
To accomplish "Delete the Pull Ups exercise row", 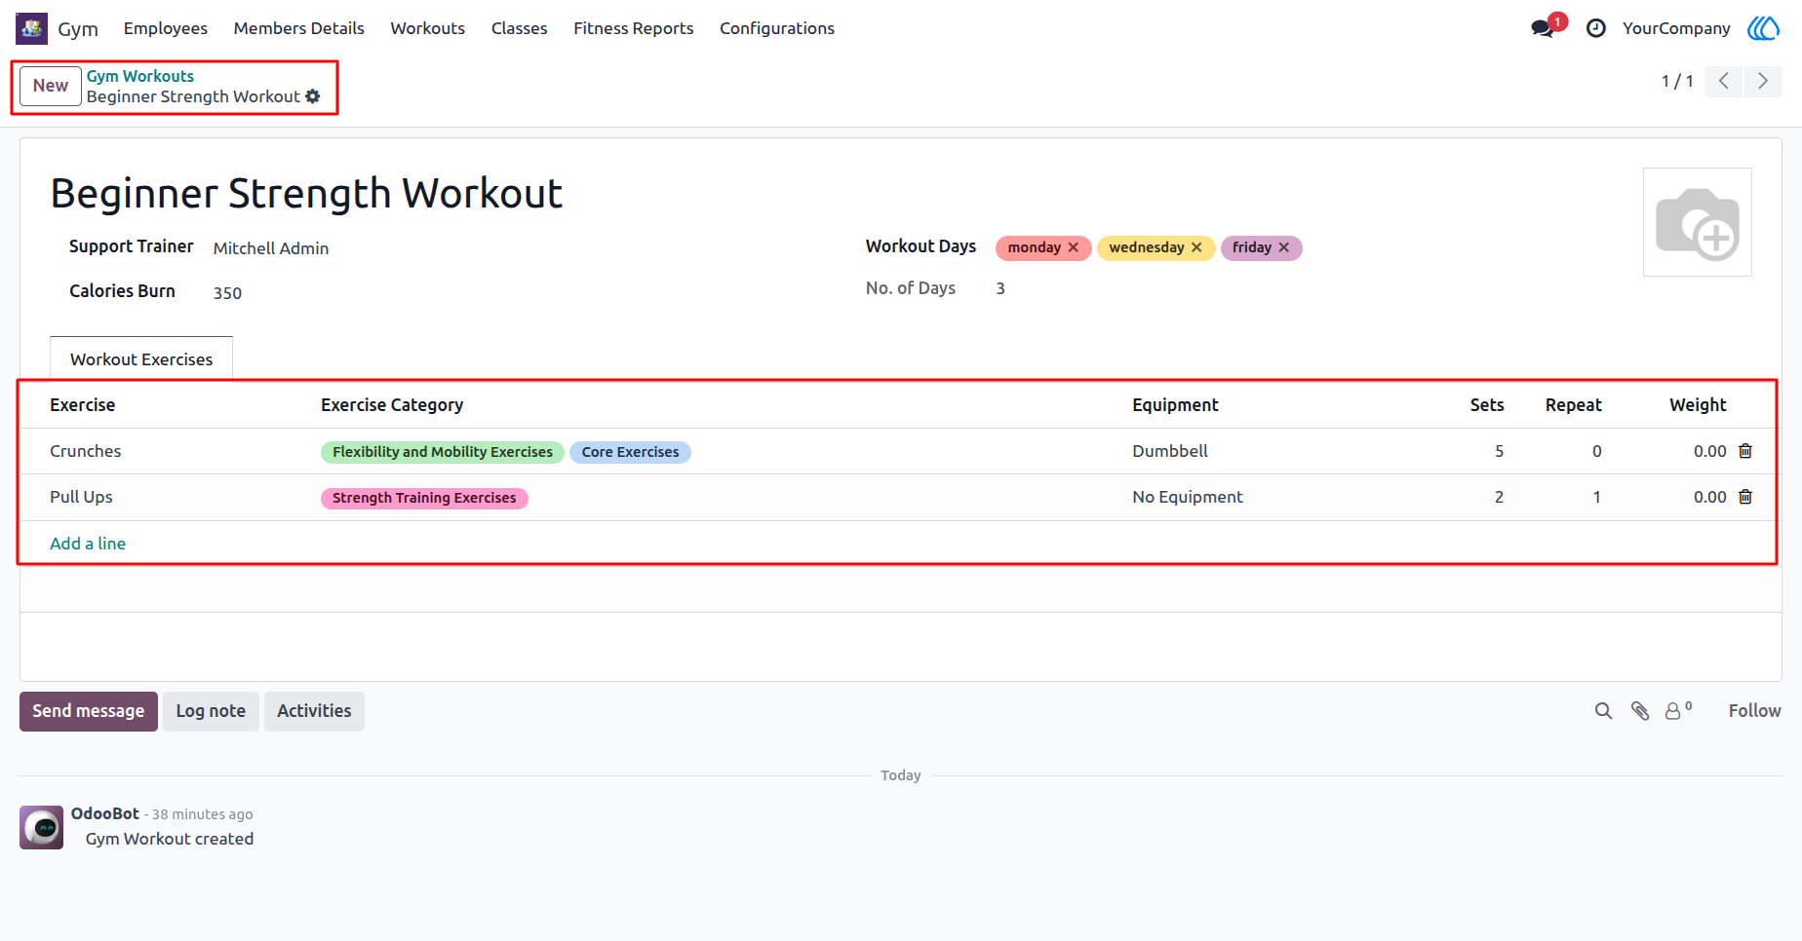I will (1745, 497).
